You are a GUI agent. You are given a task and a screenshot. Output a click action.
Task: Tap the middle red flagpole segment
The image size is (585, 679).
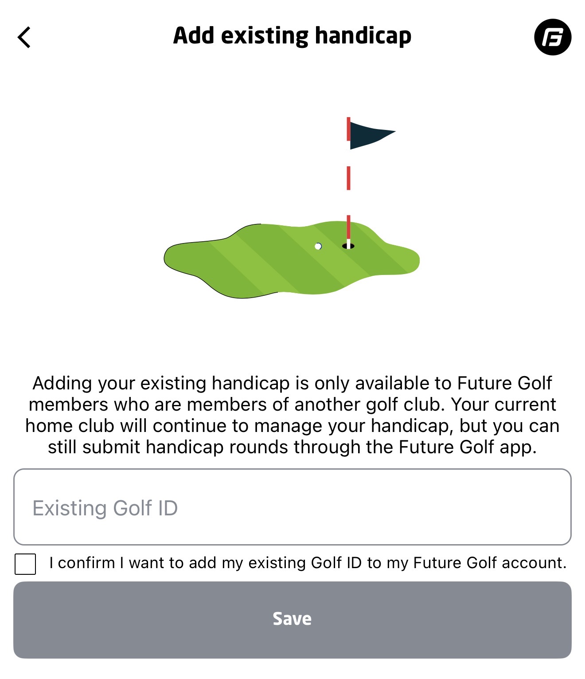349,178
